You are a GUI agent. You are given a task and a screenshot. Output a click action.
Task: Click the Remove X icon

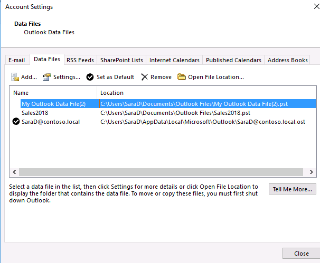click(x=145, y=77)
